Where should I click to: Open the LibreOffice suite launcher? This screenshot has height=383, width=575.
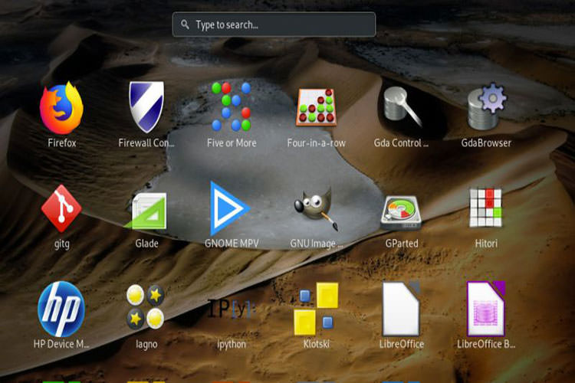pos(401,309)
